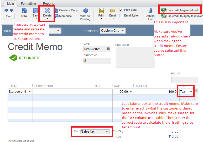203x142 pixels.
Task: Use credit to give refund
Action: click(179, 10)
